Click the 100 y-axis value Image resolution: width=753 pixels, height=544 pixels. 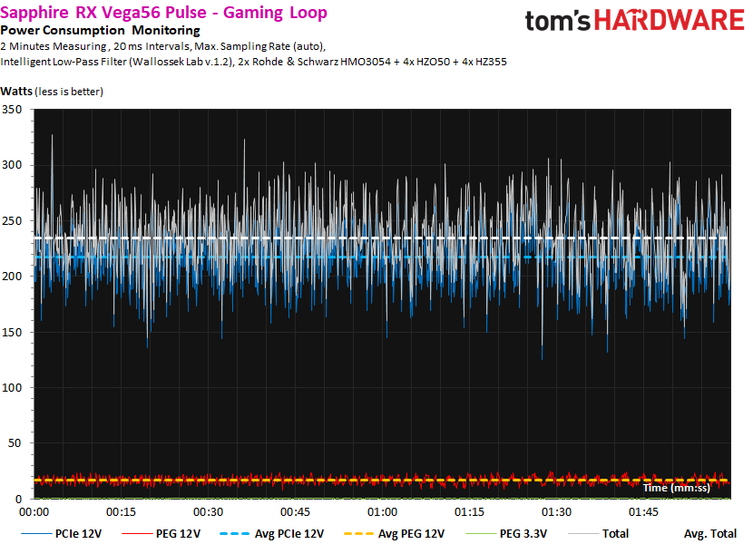[x=12, y=387]
